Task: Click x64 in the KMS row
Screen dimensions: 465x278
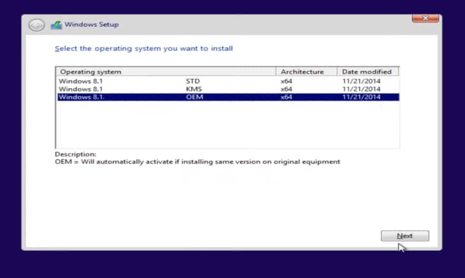Action: [x=286, y=89]
